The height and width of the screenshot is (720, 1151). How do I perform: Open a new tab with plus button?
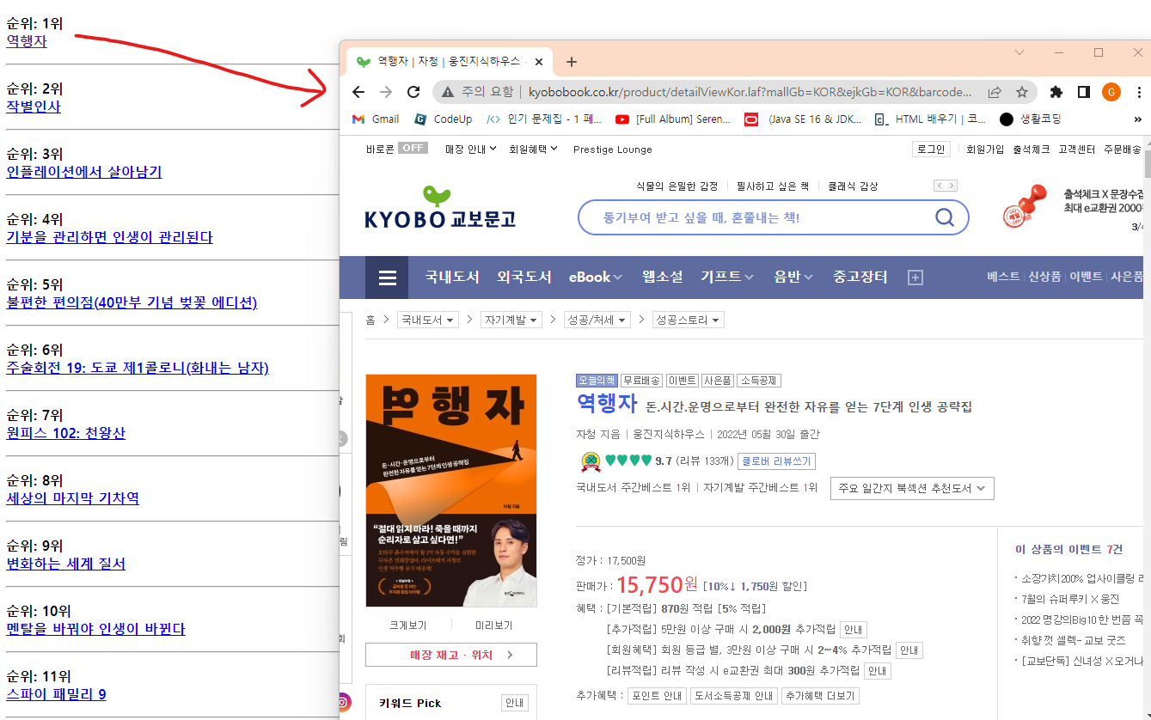572,62
